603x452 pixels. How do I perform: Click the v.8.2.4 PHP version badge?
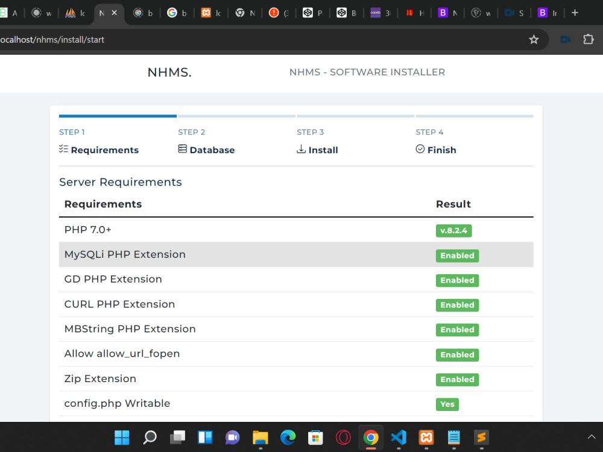(453, 231)
